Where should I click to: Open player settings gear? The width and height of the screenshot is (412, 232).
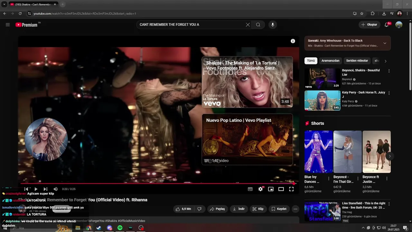260,189
